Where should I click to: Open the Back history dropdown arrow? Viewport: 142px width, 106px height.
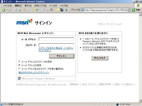(x=7, y=10)
